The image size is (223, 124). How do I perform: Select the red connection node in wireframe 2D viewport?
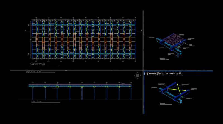click(168, 89)
